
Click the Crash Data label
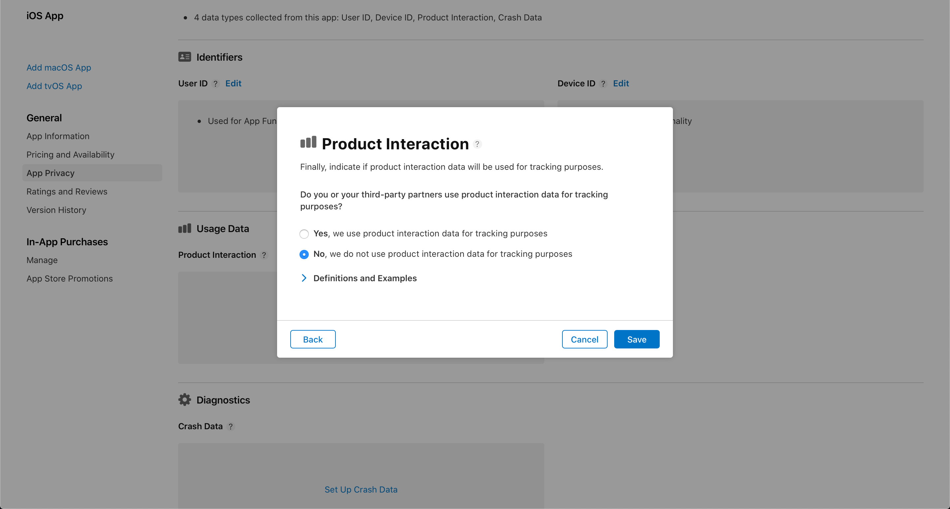point(200,426)
